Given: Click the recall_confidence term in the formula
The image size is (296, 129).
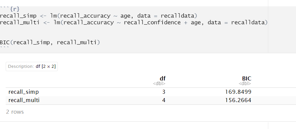Looking at the screenshot, I should coord(152,23).
